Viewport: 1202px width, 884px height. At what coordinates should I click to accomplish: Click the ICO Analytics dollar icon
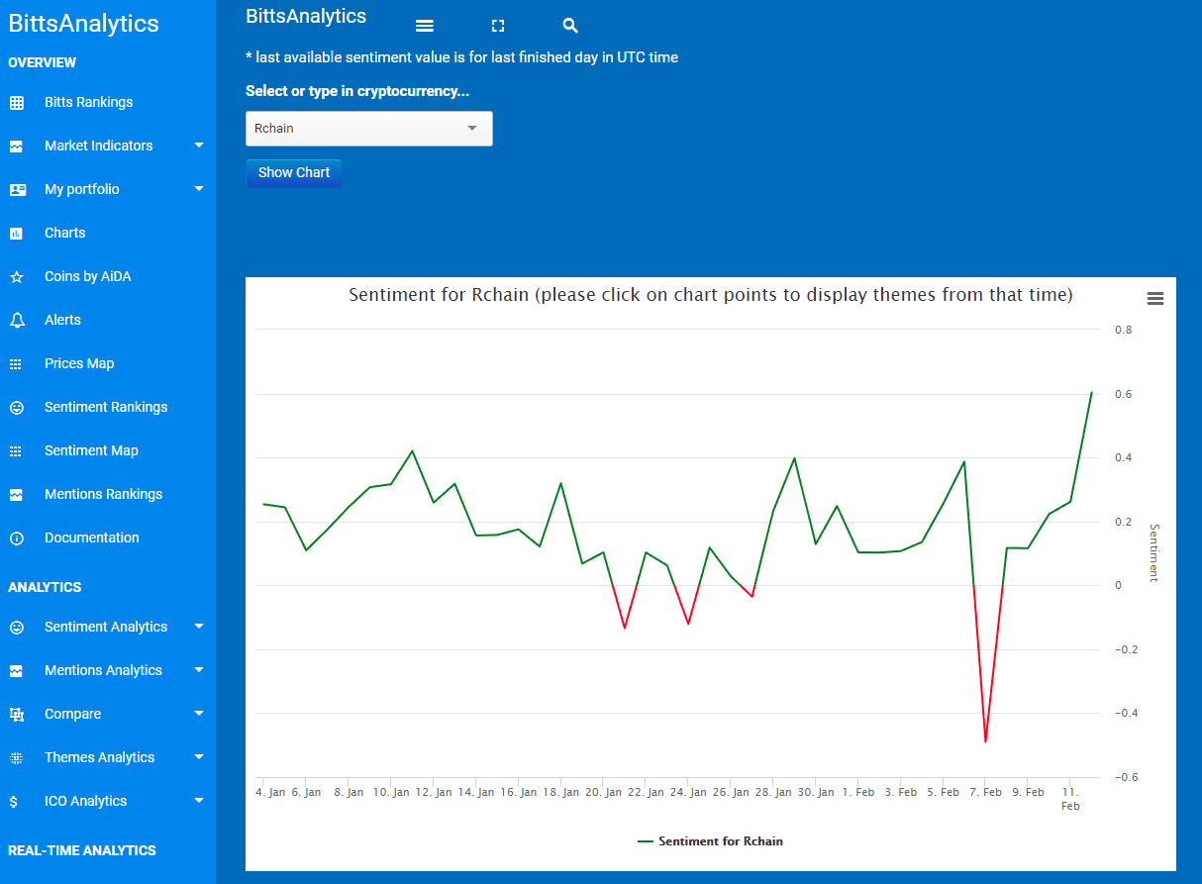(x=14, y=801)
